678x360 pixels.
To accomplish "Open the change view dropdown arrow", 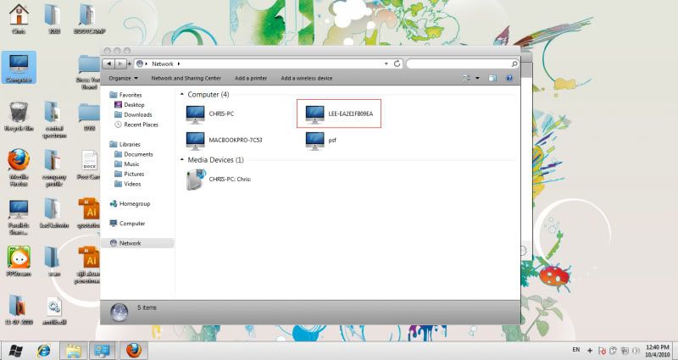I will coord(477,78).
